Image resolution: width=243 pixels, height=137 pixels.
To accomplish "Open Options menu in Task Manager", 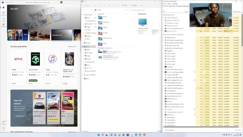I will coord(169,4).
